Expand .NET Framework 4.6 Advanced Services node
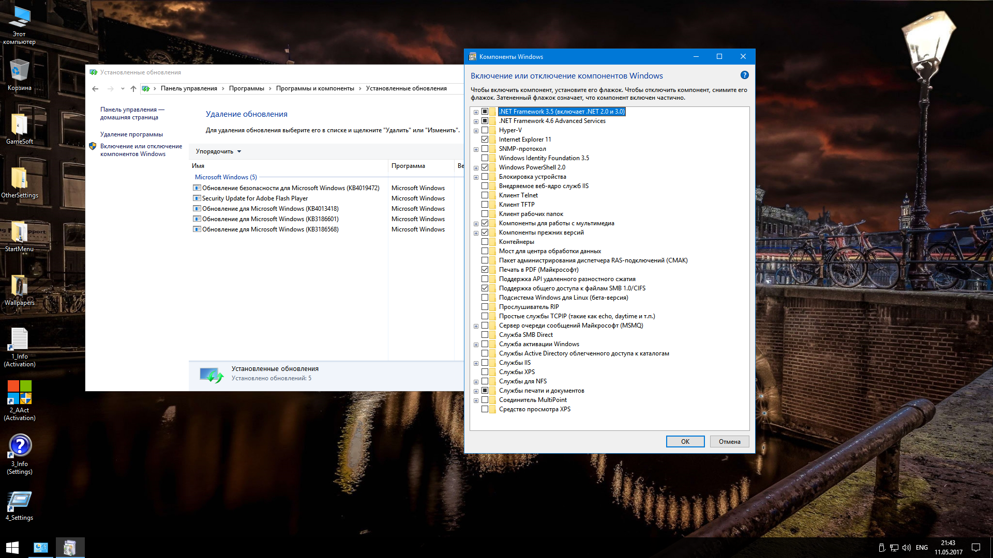Viewport: 993px width, 558px height. click(476, 121)
